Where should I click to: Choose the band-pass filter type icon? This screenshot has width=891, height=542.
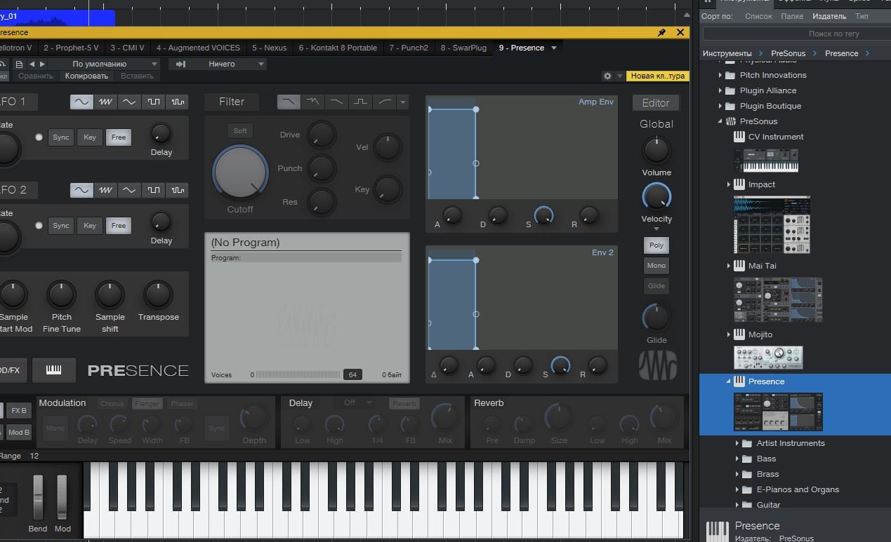[x=360, y=102]
